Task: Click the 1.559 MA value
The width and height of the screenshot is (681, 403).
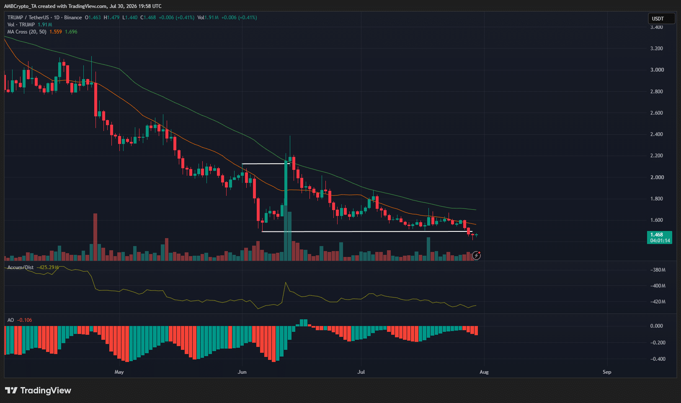Action: [56, 32]
